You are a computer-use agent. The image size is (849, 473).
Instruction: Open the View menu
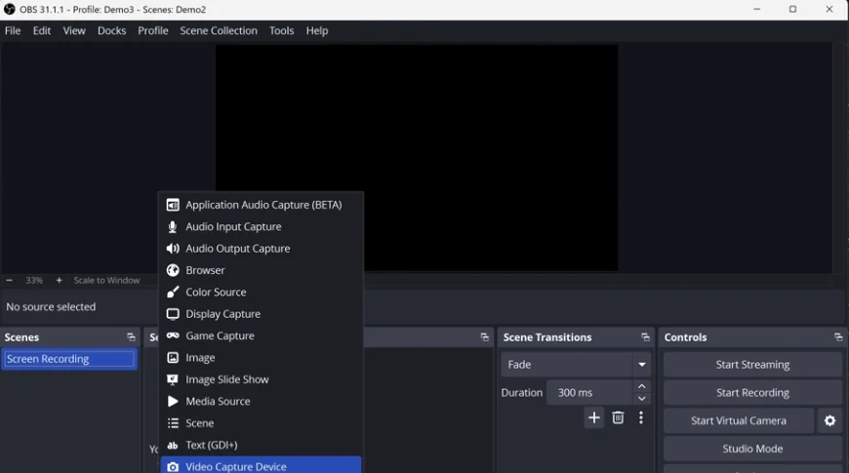(74, 31)
